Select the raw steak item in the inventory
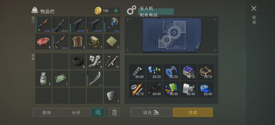 (43, 42)
